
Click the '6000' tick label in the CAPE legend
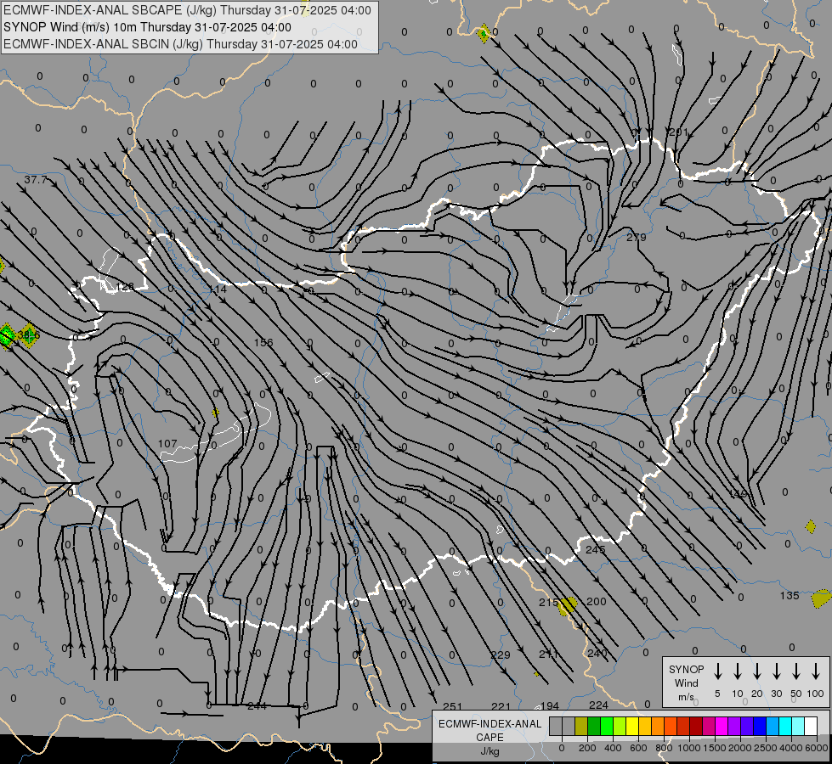(x=816, y=748)
